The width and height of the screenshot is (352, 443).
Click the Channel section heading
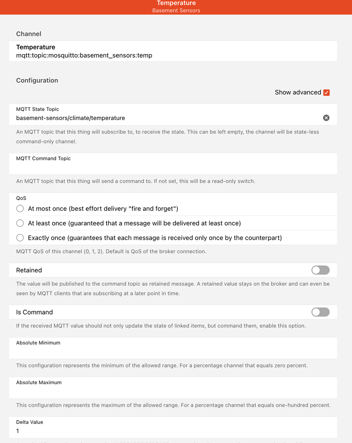tap(29, 34)
